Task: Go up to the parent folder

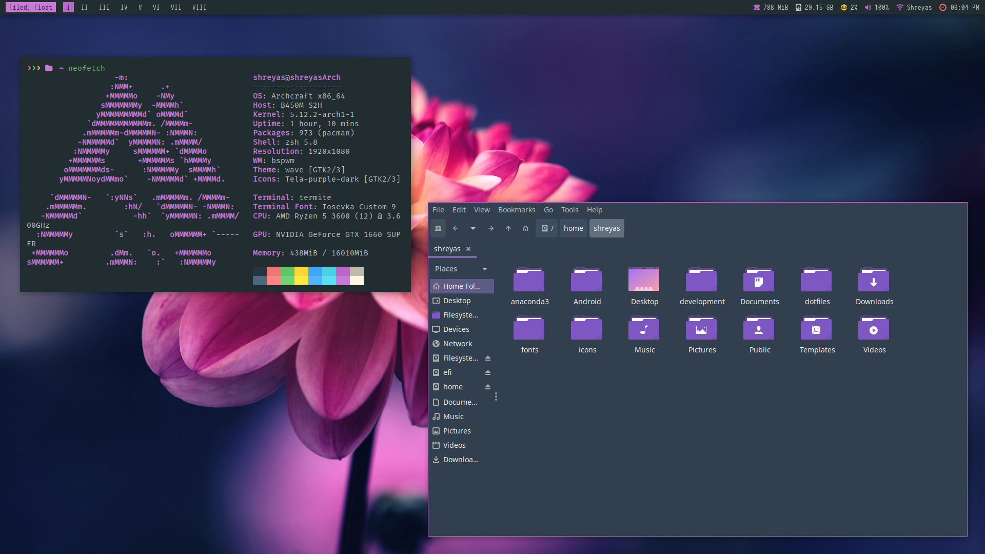Action: (x=508, y=228)
